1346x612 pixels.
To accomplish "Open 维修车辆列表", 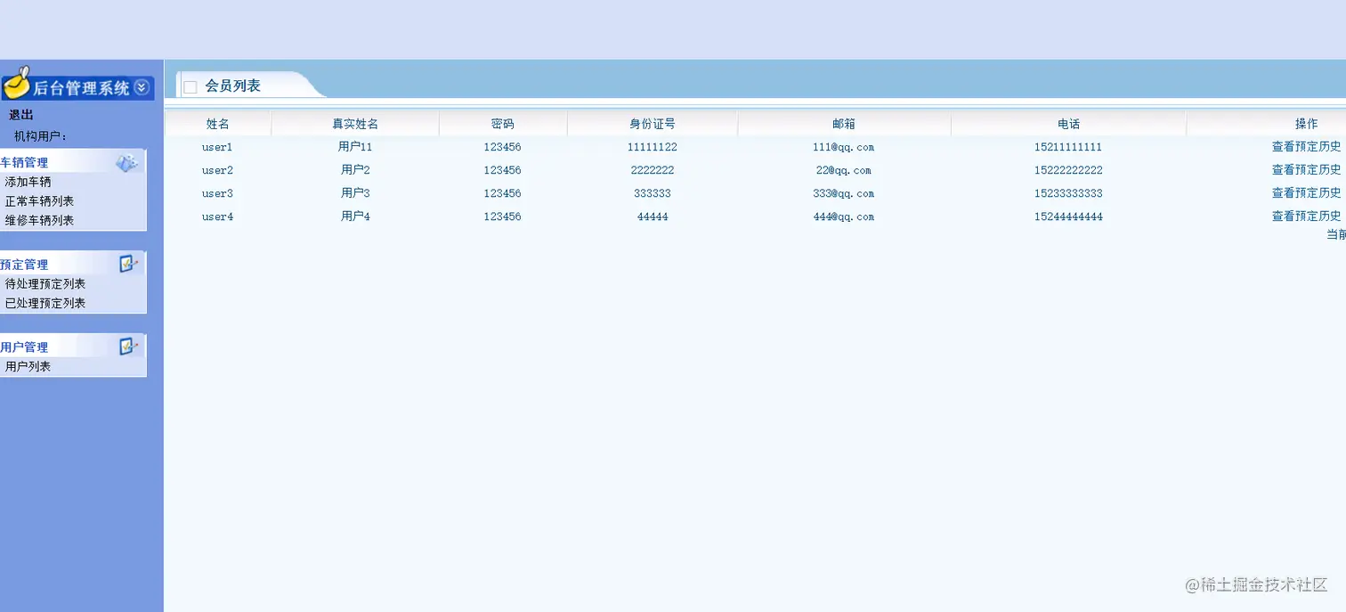I will [39, 220].
